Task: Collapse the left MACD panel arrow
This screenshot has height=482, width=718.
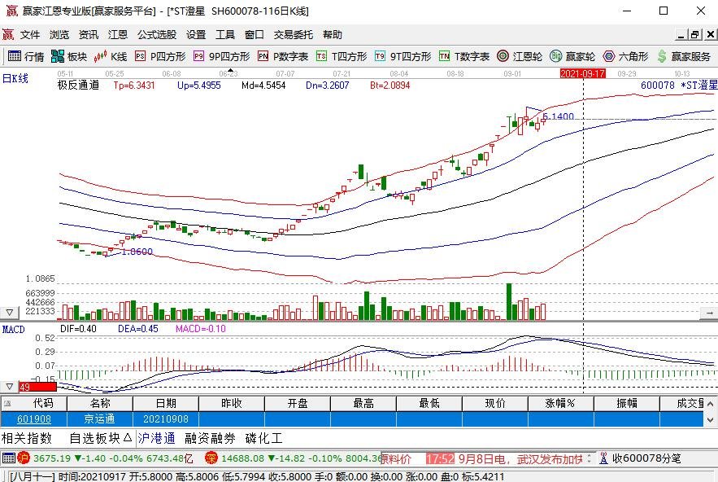Action: click(9, 385)
